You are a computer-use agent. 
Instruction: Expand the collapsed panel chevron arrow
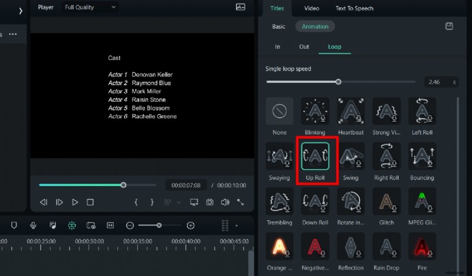click(x=21, y=11)
